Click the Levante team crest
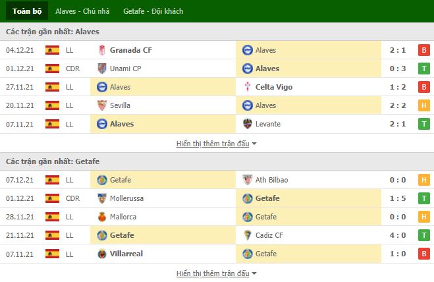This screenshot has width=434, height=282. [x=248, y=124]
